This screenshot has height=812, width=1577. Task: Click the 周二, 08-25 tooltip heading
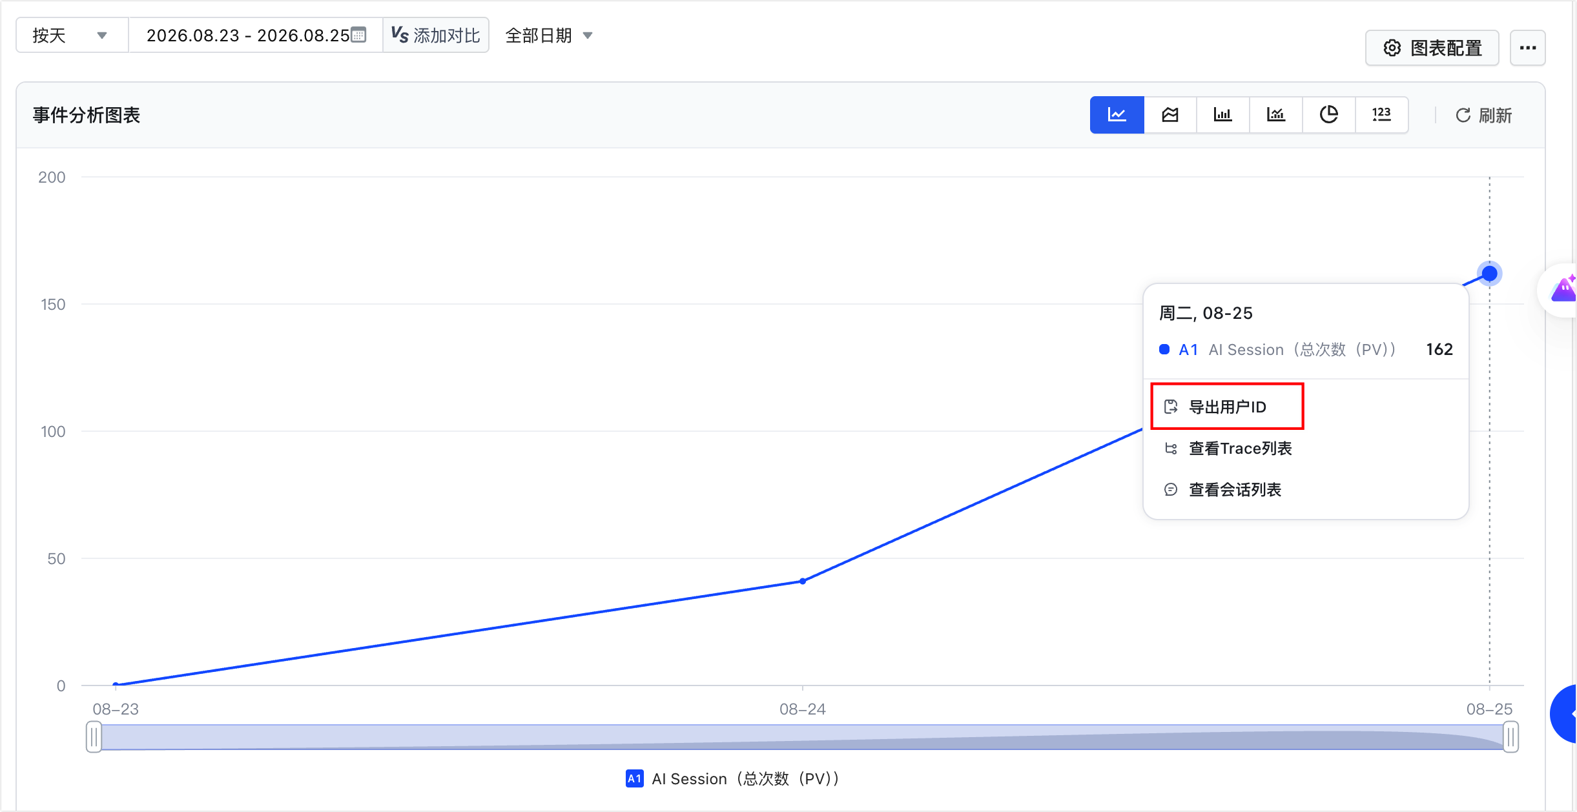click(x=1206, y=313)
